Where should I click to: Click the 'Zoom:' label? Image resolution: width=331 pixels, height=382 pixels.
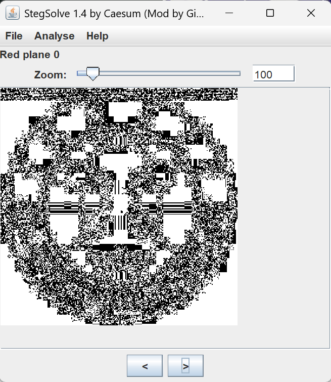(50, 74)
